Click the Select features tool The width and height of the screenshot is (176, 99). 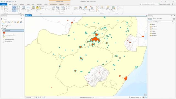pos(54,9)
